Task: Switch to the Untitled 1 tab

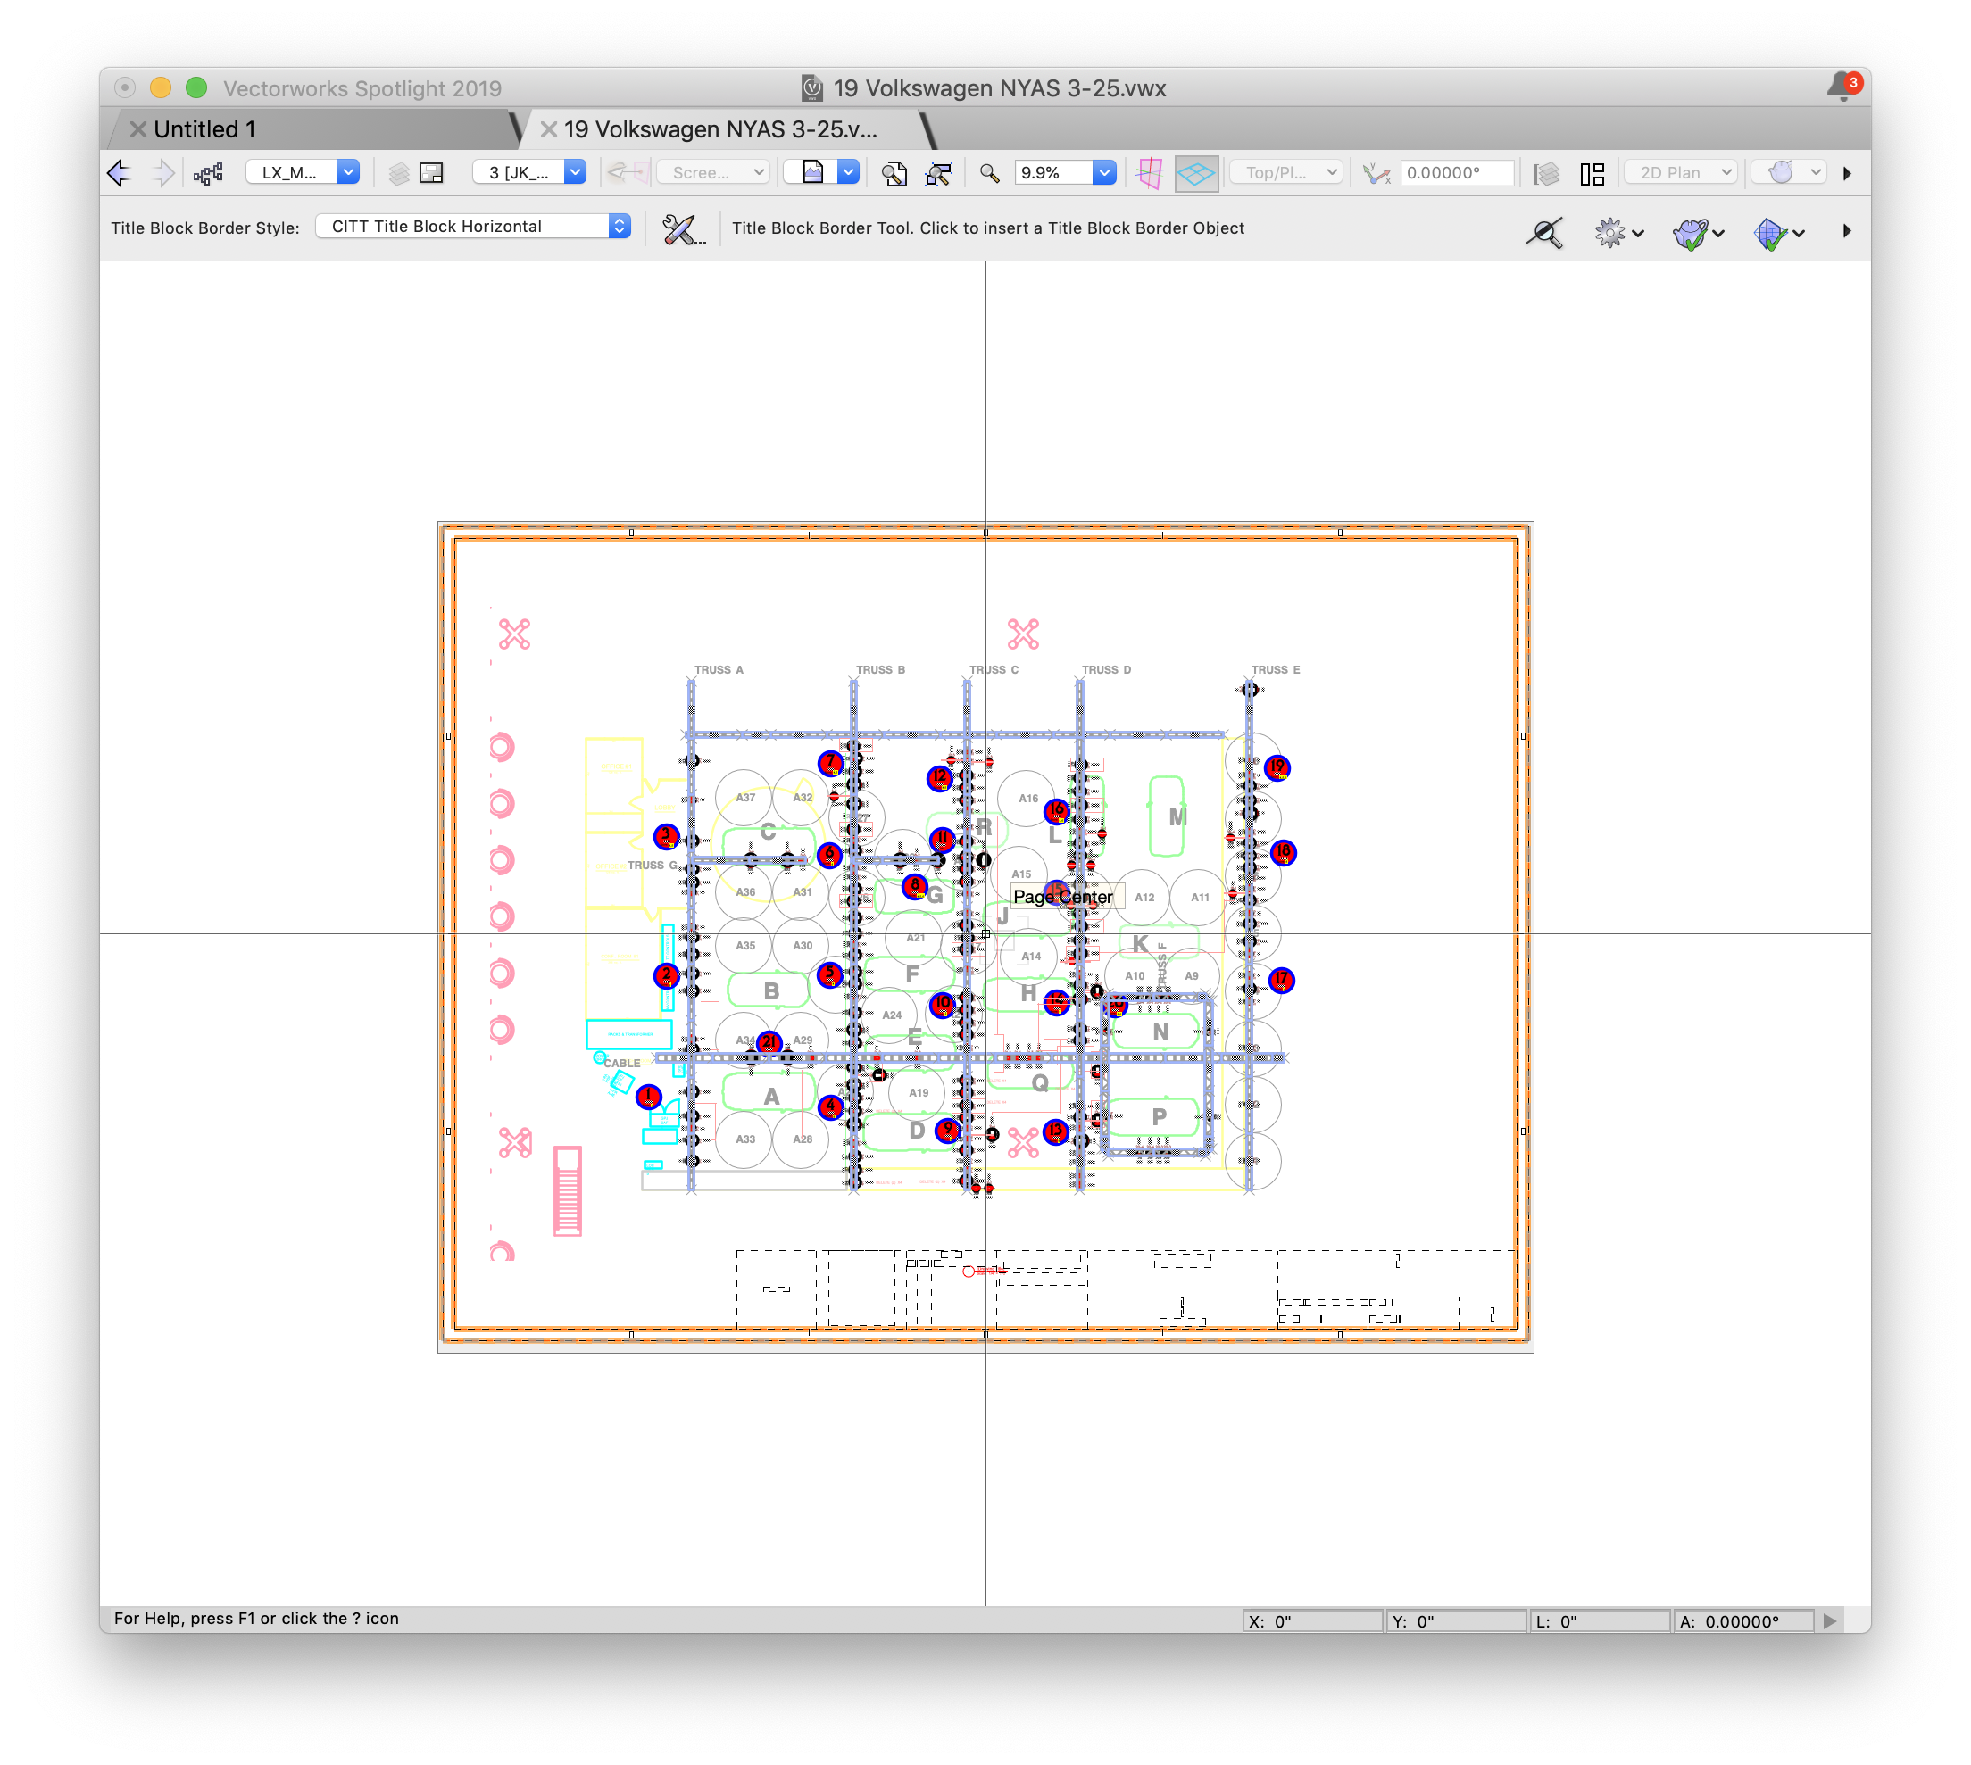Action: click(204, 129)
